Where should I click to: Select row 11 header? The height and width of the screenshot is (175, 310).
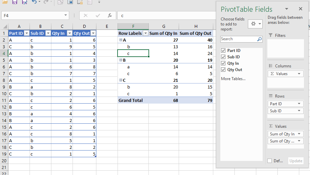coord(4,101)
